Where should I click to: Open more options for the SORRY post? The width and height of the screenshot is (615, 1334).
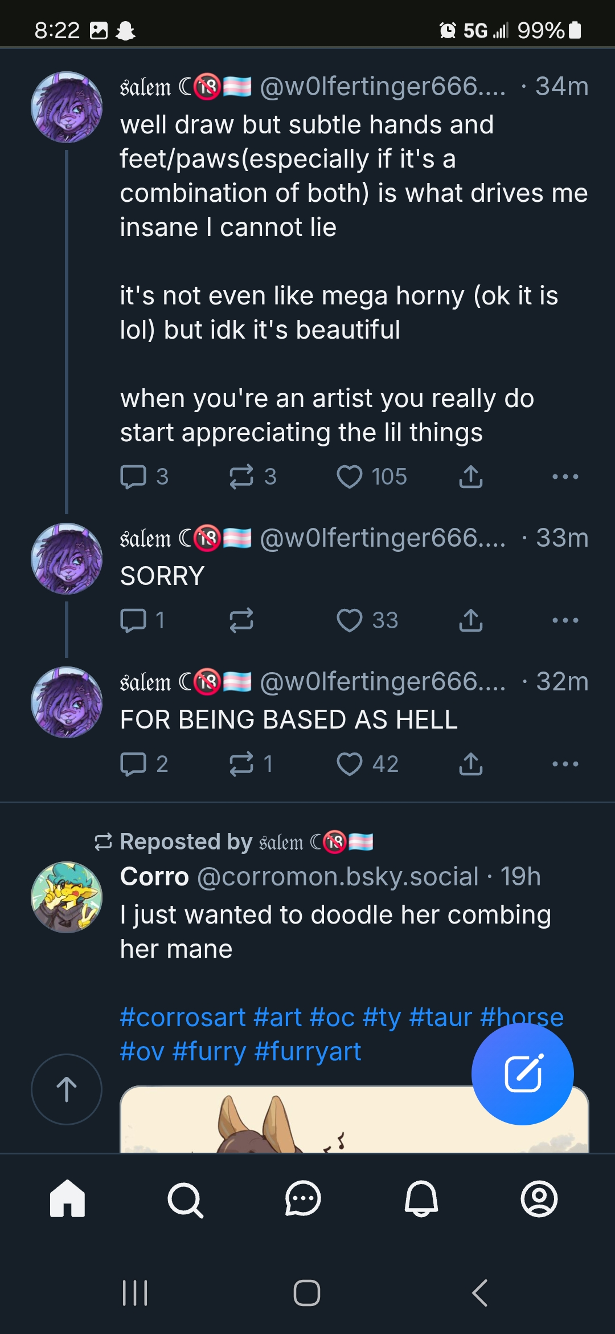(x=565, y=620)
